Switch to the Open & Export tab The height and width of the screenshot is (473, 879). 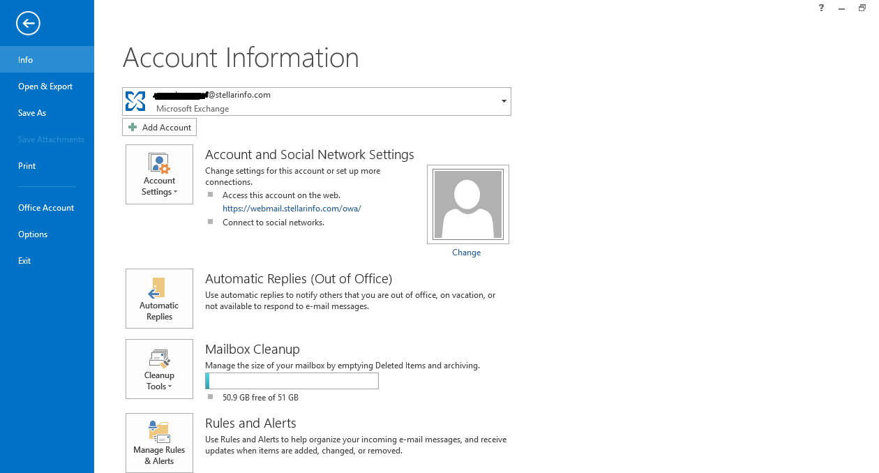click(45, 86)
